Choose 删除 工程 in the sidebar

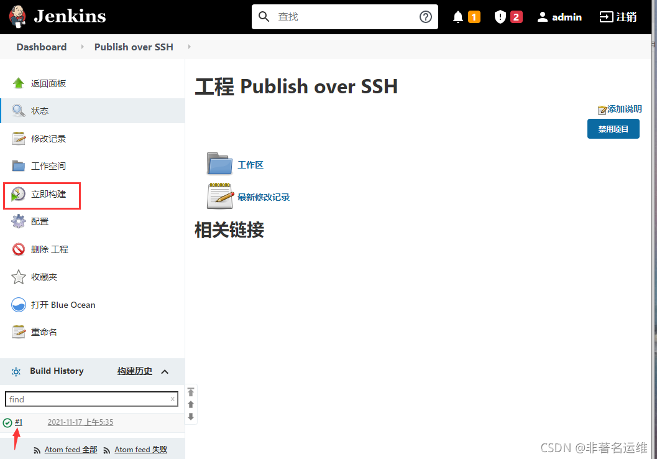[50, 249]
